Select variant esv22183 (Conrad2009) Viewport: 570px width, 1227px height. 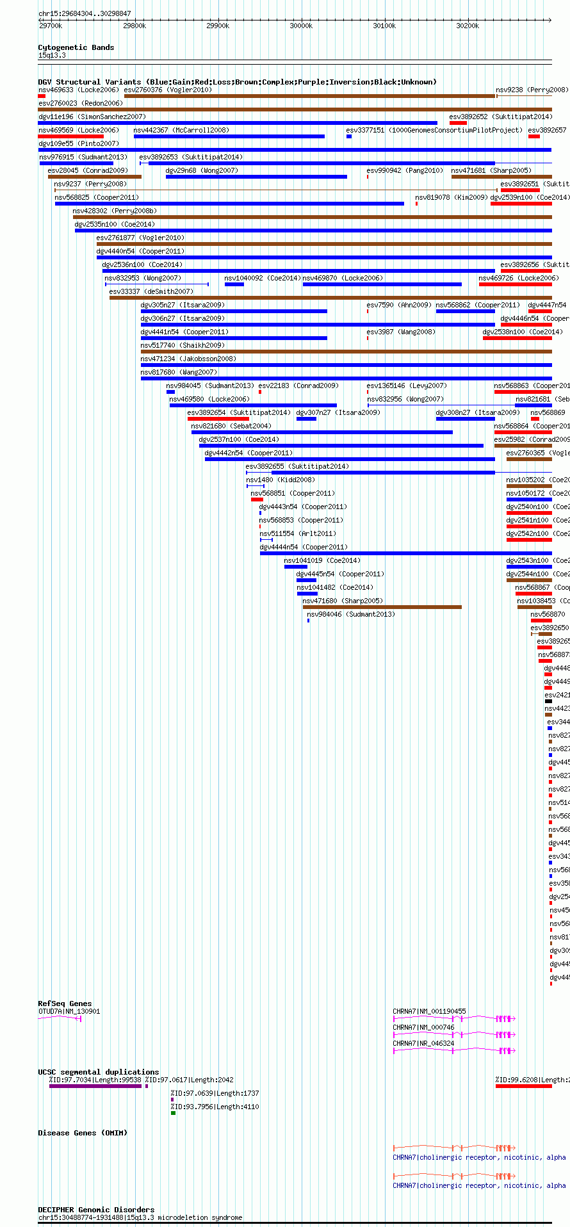pyautogui.click(x=298, y=386)
